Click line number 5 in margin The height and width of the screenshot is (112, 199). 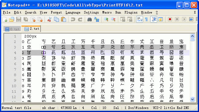(15, 58)
